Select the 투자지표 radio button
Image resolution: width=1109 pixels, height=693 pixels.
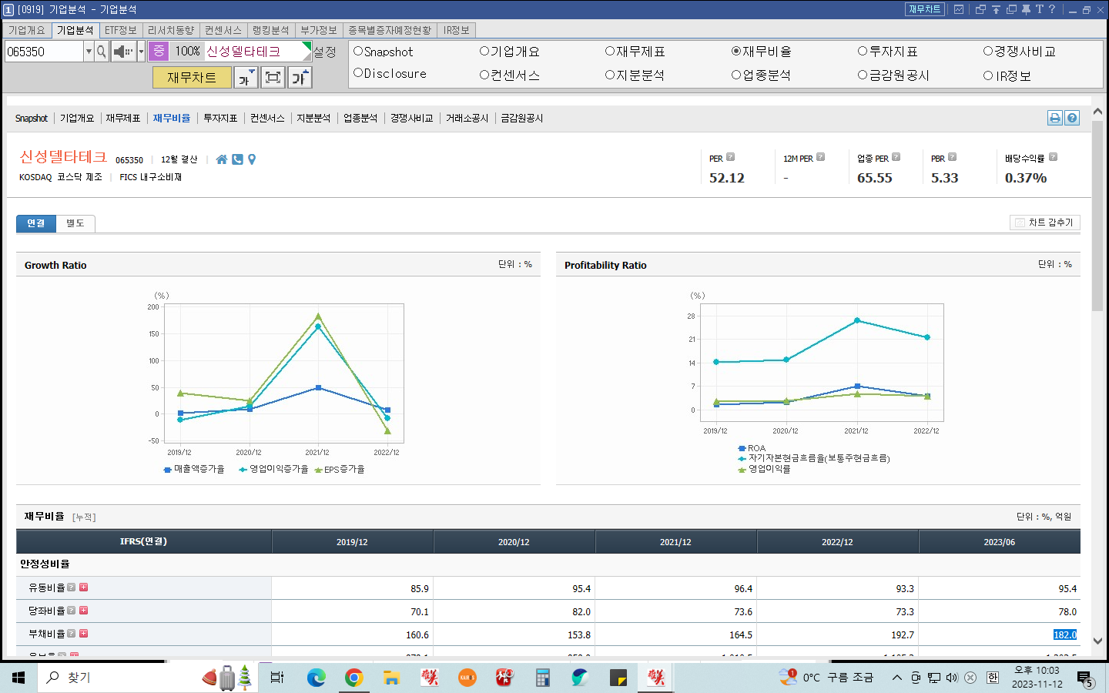pyautogui.click(x=863, y=51)
